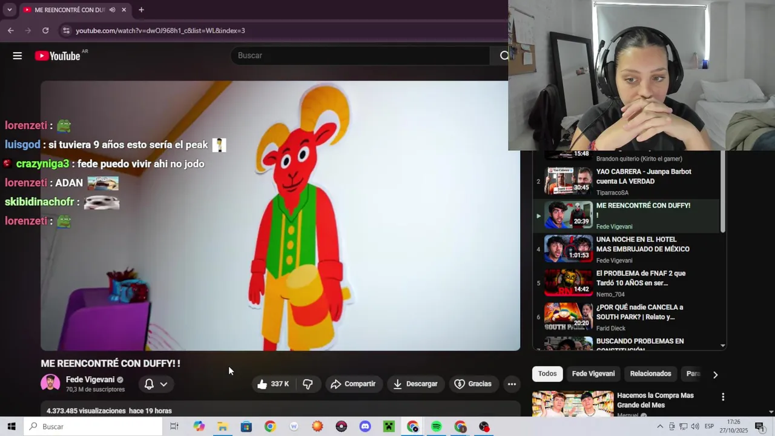Open File Explorer from the taskbar
This screenshot has width=775, height=436.
(223, 426)
